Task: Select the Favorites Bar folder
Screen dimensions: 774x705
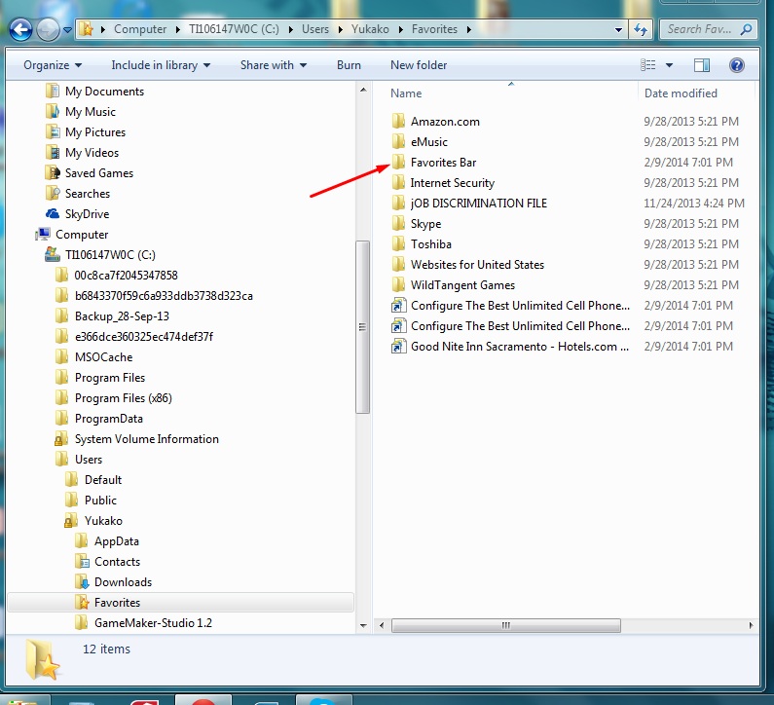Action: (443, 163)
